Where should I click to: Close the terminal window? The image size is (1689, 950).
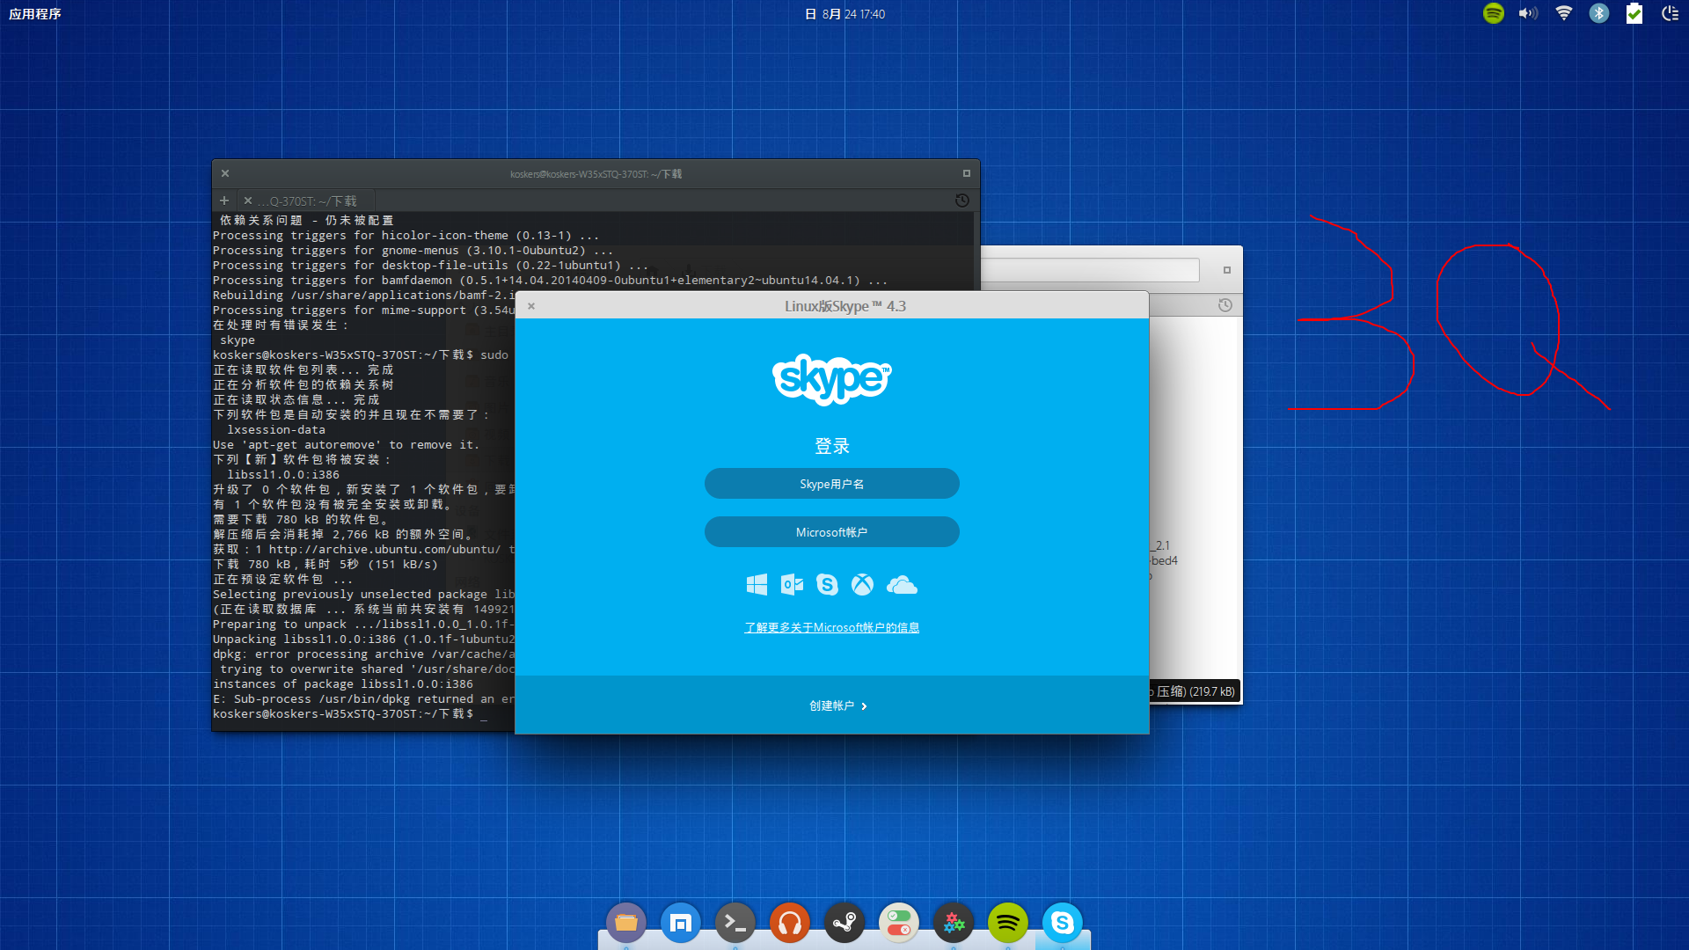click(x=225, y=173)
